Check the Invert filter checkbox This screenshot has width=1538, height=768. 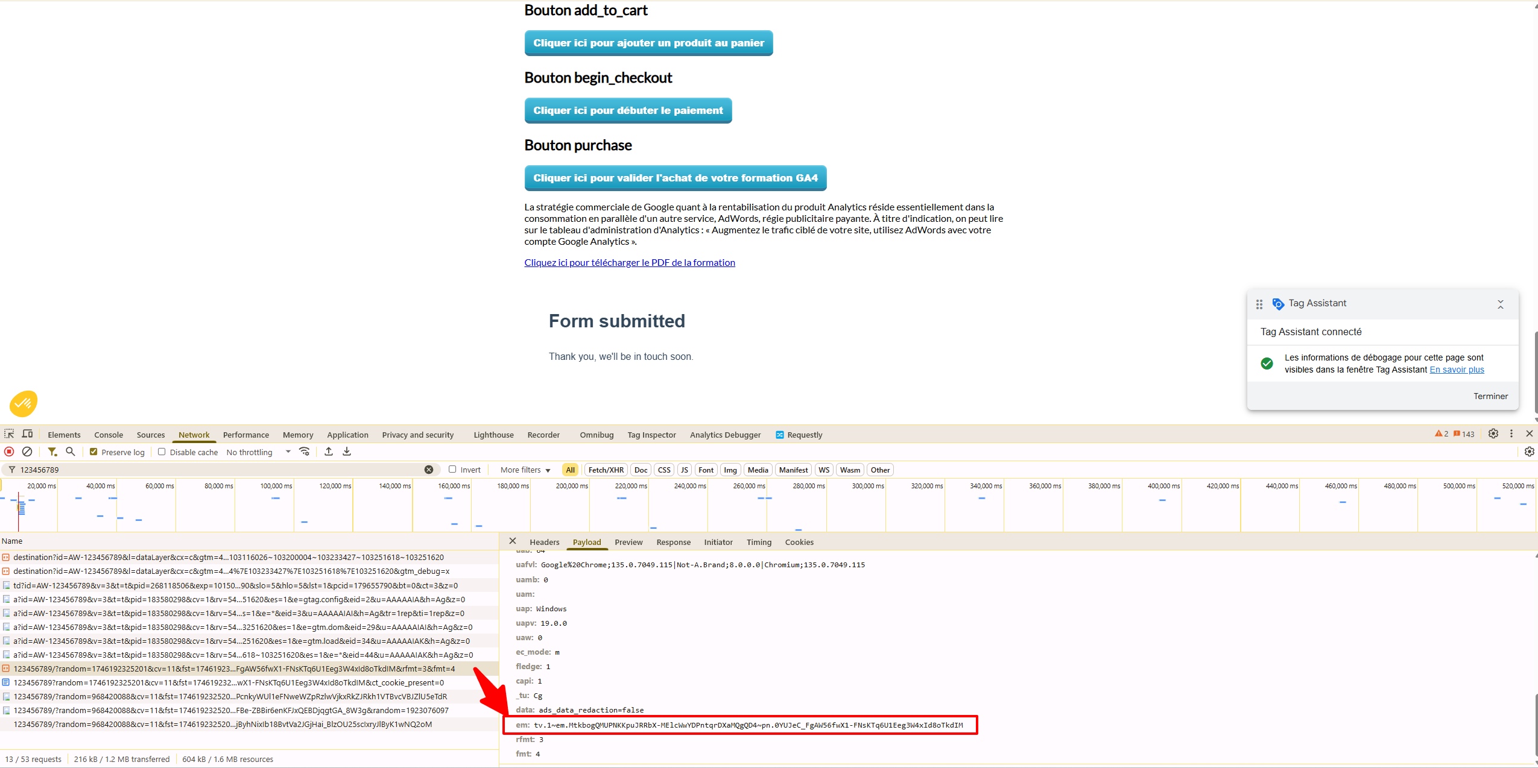coord(452,470)
